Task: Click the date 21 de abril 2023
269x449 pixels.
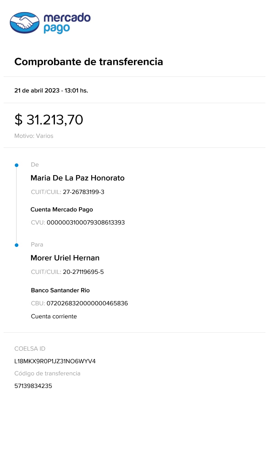Action: [x=37, y=91]
